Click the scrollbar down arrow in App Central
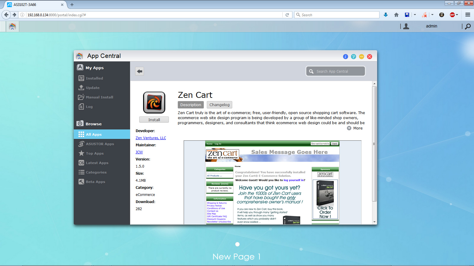 (374, 222)
